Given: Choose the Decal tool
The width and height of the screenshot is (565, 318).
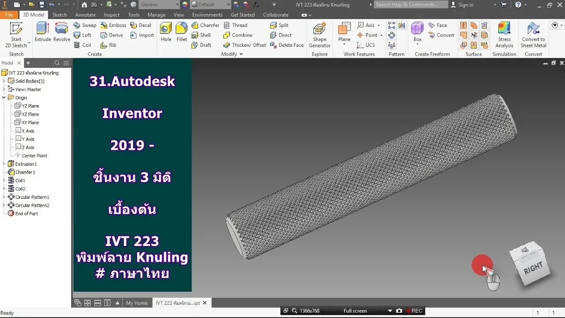Looking at the screenshot, I should point(140,25).
